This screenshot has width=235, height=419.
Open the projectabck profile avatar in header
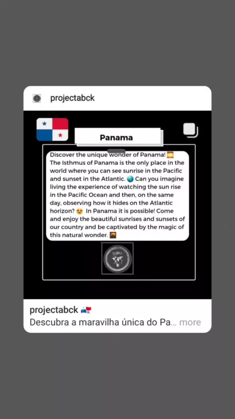(x=37, y=98)
